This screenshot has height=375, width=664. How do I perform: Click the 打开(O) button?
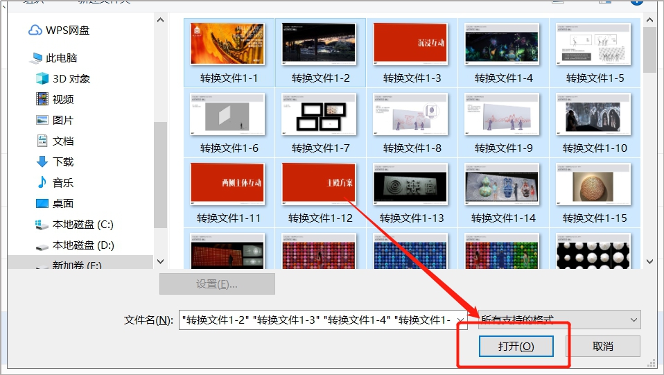(x=516, y=346)
